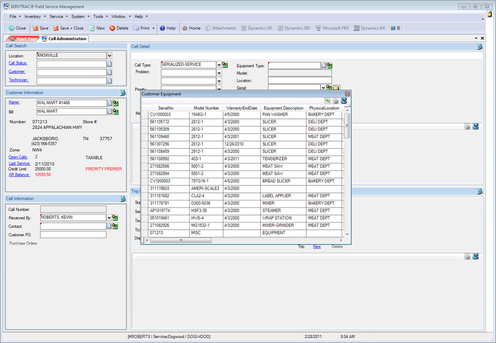Export Customer Equipment grid to Excel
This screenshot has height=343, width=496.
pyautogui.click(x=328, y=101)
